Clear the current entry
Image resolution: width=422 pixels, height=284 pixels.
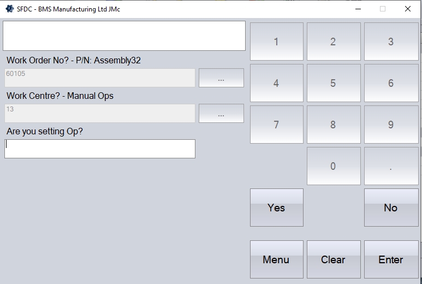(x=333, y=259)
